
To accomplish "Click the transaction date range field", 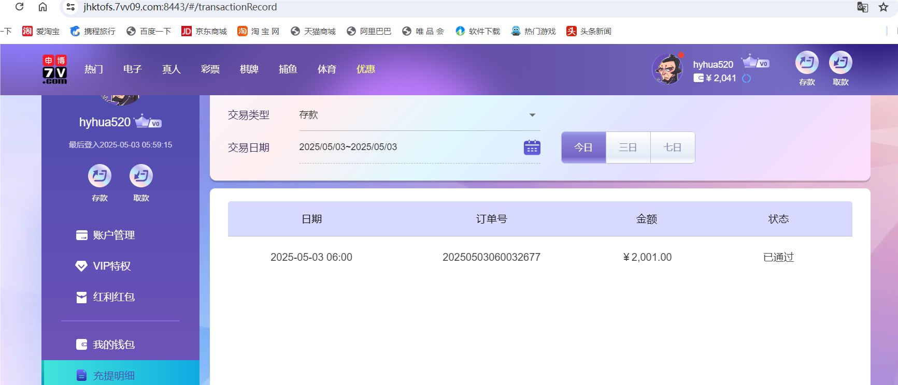I will point(404,147).
